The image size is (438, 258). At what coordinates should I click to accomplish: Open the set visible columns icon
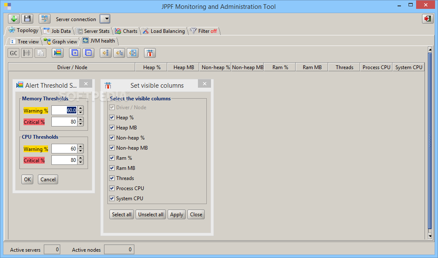click(x=150, y=53)
